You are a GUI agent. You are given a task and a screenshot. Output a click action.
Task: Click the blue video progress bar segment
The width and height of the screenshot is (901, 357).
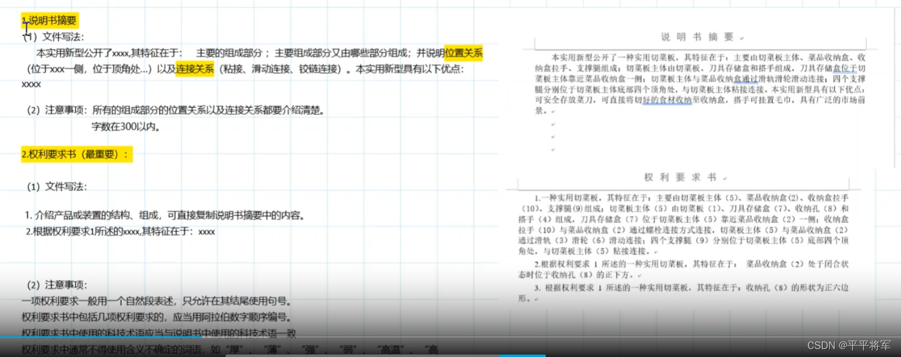click(x=523, y=354)
